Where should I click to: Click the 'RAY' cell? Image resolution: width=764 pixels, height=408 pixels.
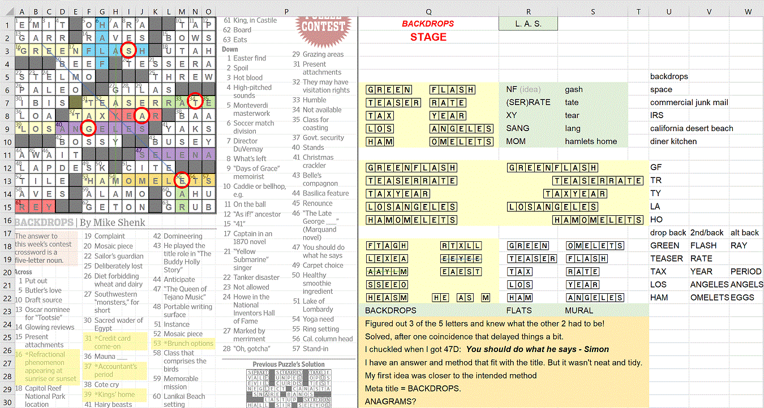(747, 245)
